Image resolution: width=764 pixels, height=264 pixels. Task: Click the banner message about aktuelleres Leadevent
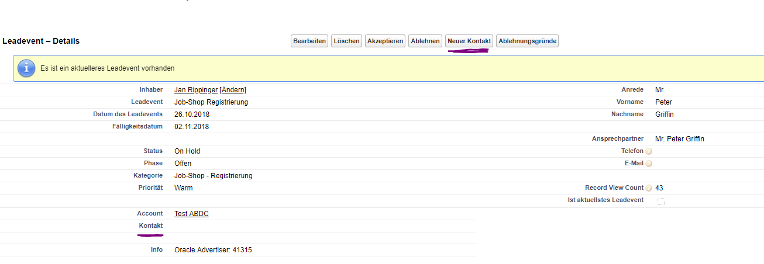click(x=108, y=68)
